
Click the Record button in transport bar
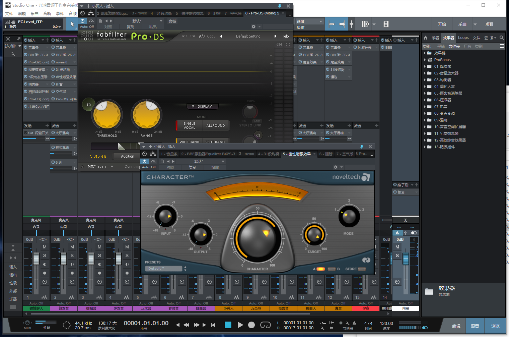click(x=251, y=325)
